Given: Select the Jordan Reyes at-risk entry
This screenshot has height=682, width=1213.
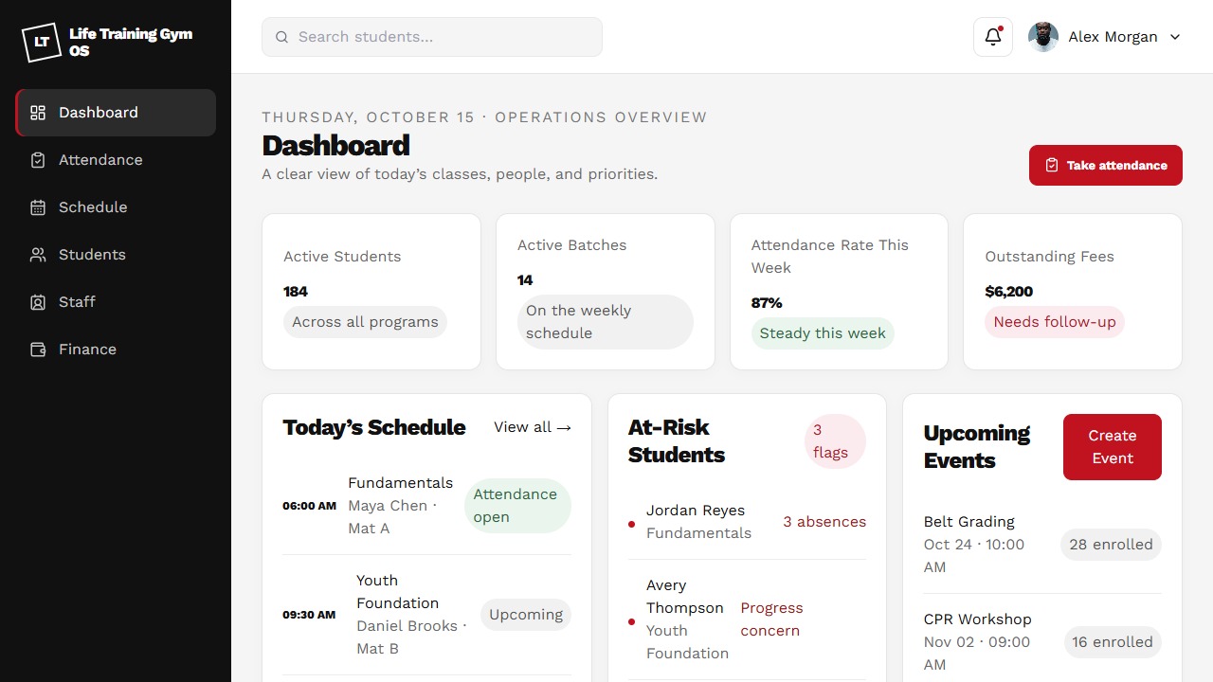Looking at the screenshot, I should click(x=747, y=522).
